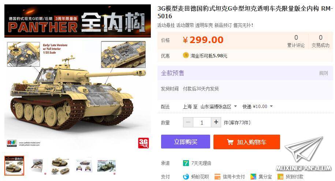
Task: View 累计评论 cumulative reviews count
Action: [296, 41]
